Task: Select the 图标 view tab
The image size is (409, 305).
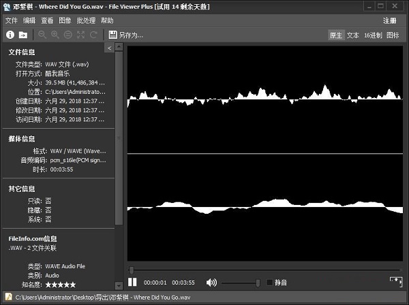Action: click(393, 35)
